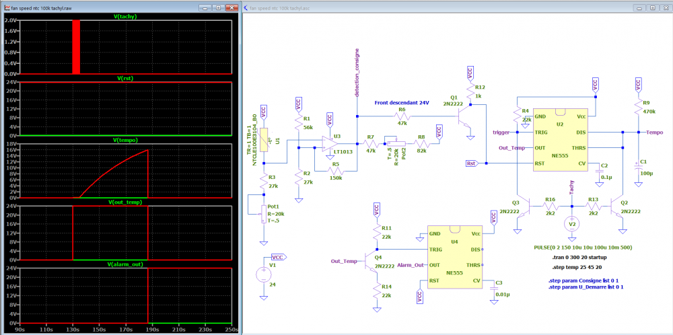Select resistor R5 150k symbol
Viewport: 673px width, 335px height.
click(336, 171)
